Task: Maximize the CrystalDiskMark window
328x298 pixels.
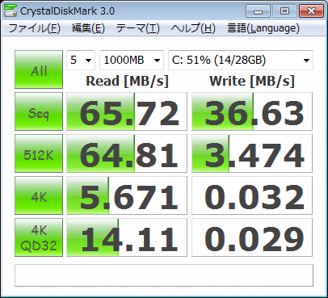Action: (x=284, y=11)
